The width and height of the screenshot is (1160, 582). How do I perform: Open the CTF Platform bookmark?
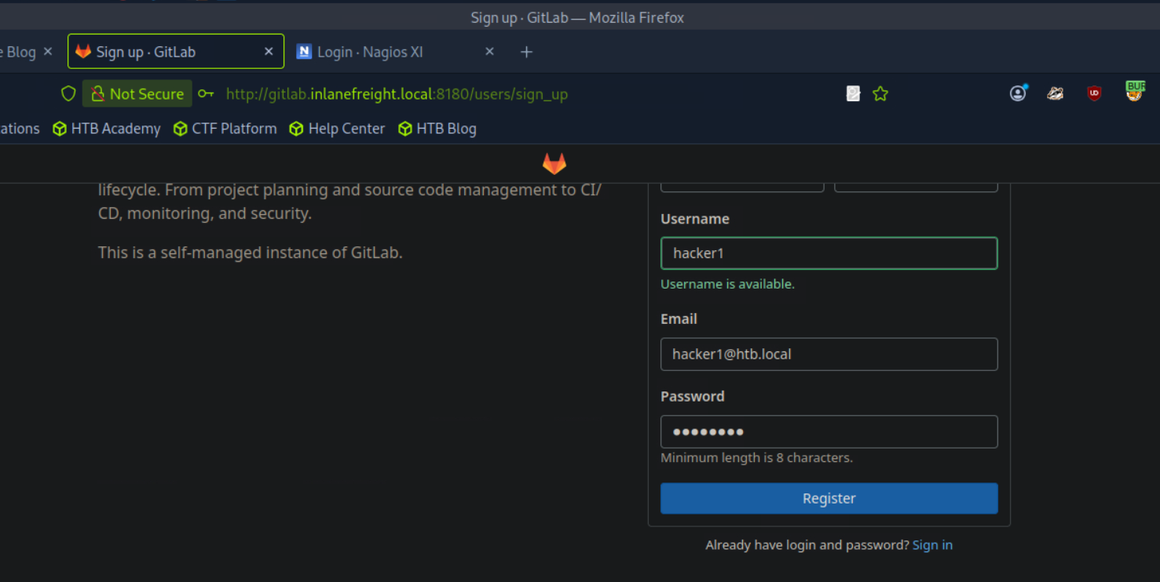pyautogui.click(x=225, y=129)
